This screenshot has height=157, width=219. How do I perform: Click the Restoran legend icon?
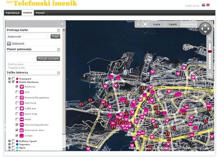22,87
